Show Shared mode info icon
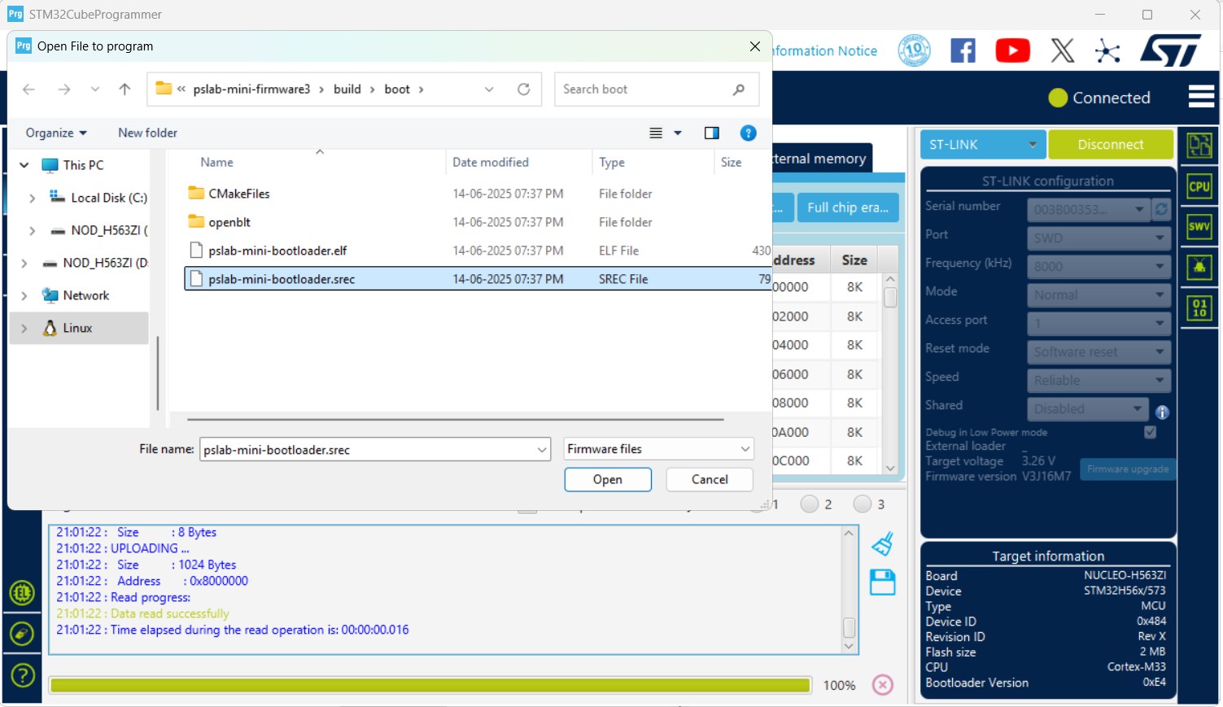The height and width of the screenshot is (707, 1223). [x=1162, y=412]
